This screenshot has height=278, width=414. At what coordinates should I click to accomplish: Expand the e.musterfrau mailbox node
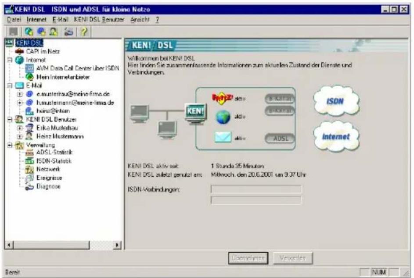point(20,94)
